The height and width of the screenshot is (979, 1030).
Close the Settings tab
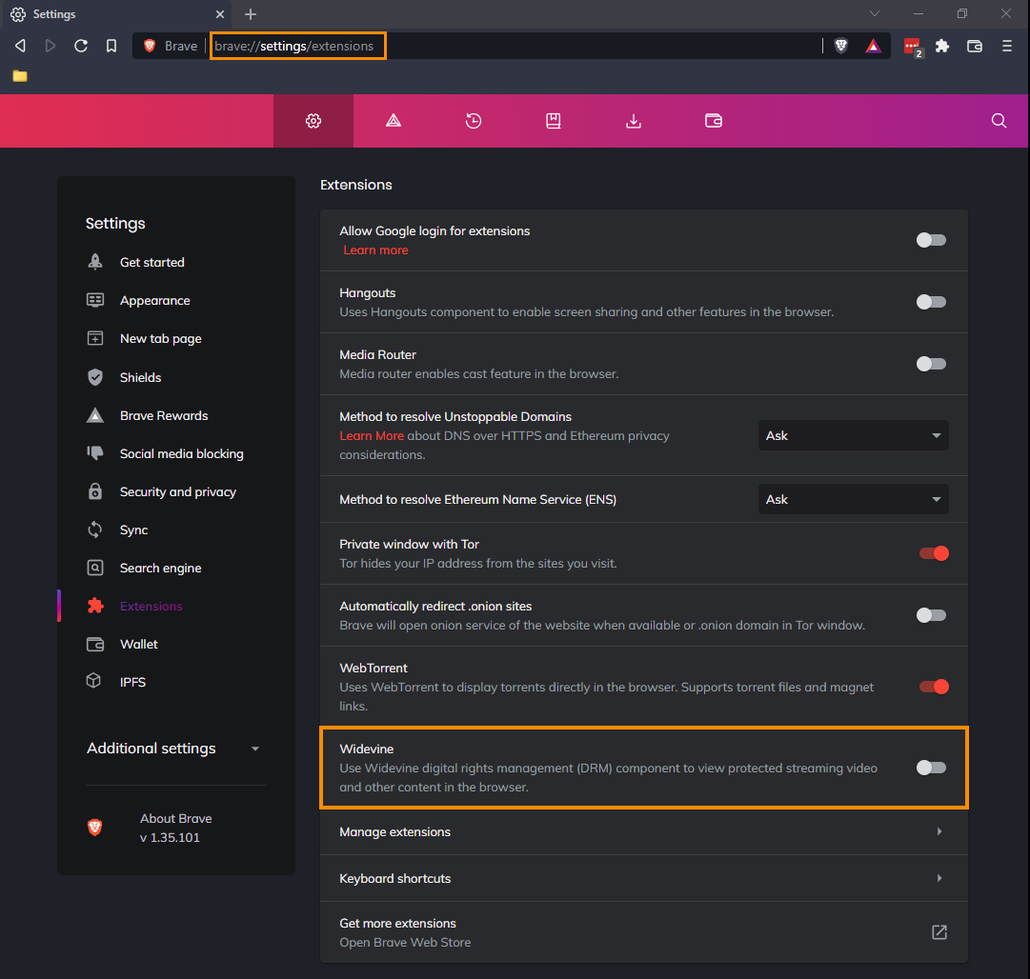tap(220, 13)
